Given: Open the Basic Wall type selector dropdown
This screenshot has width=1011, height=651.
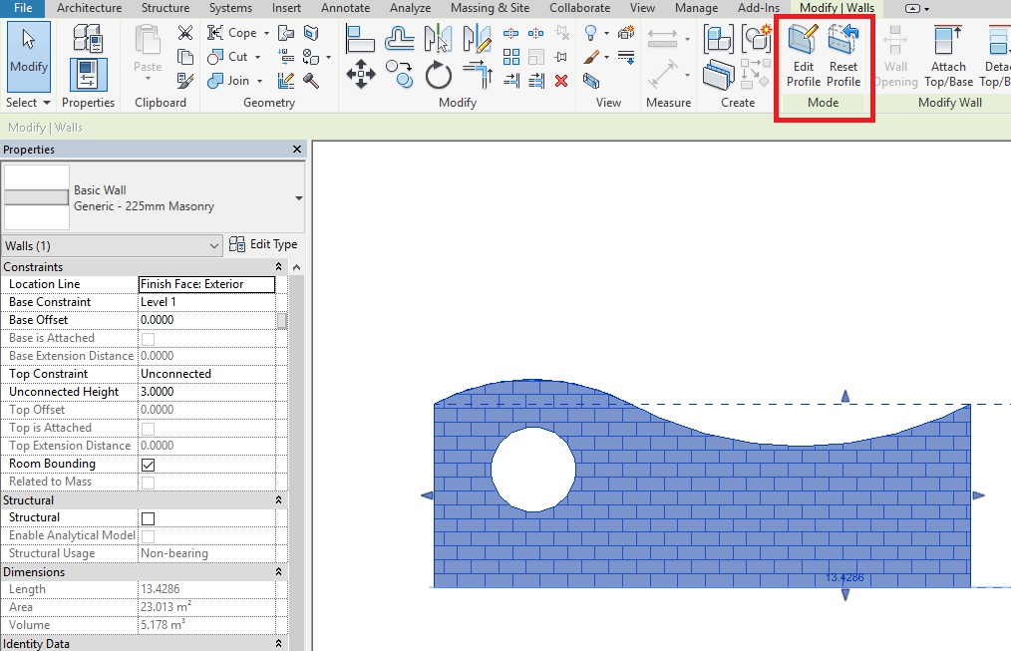Looking at the screenshot, I should click(x=298, y=198).
